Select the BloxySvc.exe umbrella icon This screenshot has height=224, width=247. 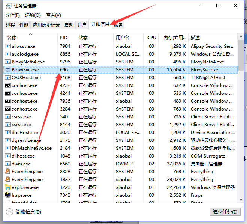(x=7, y=70)
